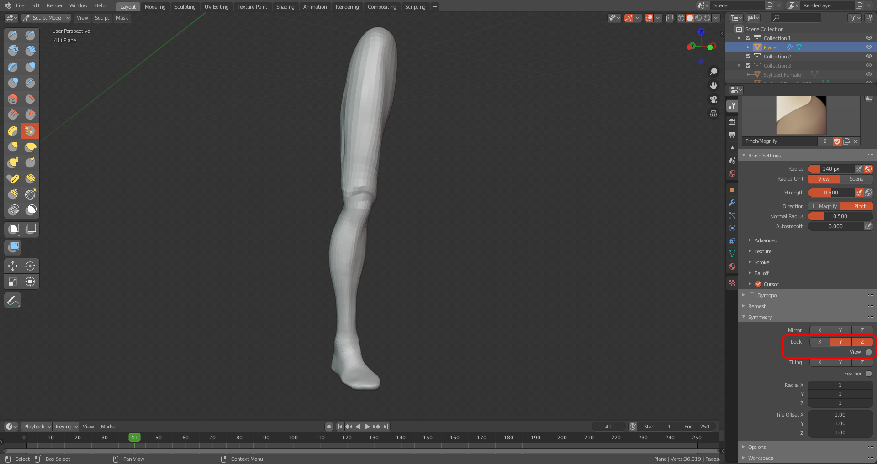Choose the Snake Hook brush
This screenshot has width=877, height=464.
13,163
